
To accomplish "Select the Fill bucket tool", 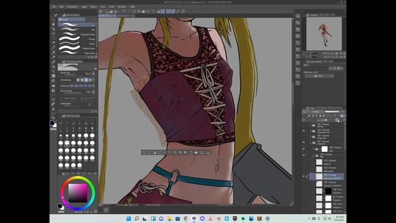I will click(x=53, y=85).
